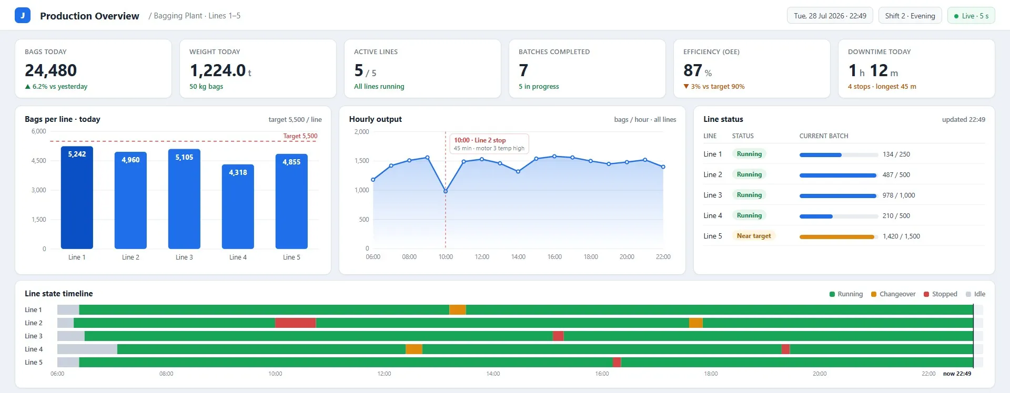Click the 978 / 1,000 batch count
1010x393 pixels.
pyautogui.click(x=898, y=195)
